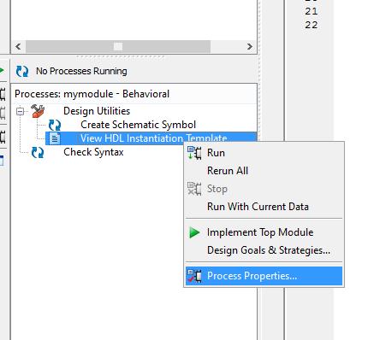
Task: Select the Check Syntax process
Action: (x=93, y=152)
